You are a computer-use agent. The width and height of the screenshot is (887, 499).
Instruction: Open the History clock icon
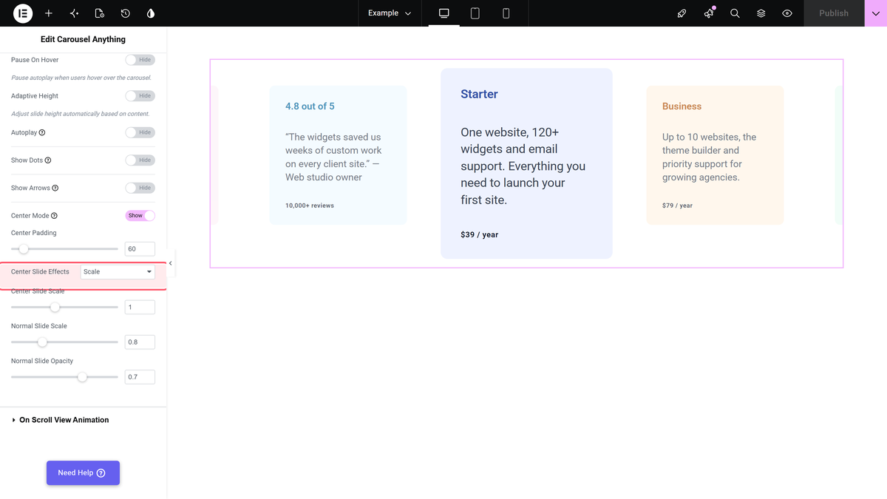click(x=126, y=13)
